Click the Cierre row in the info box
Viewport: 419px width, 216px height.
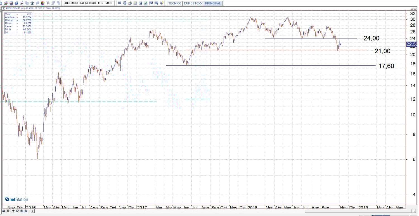(x=18, y=27)
